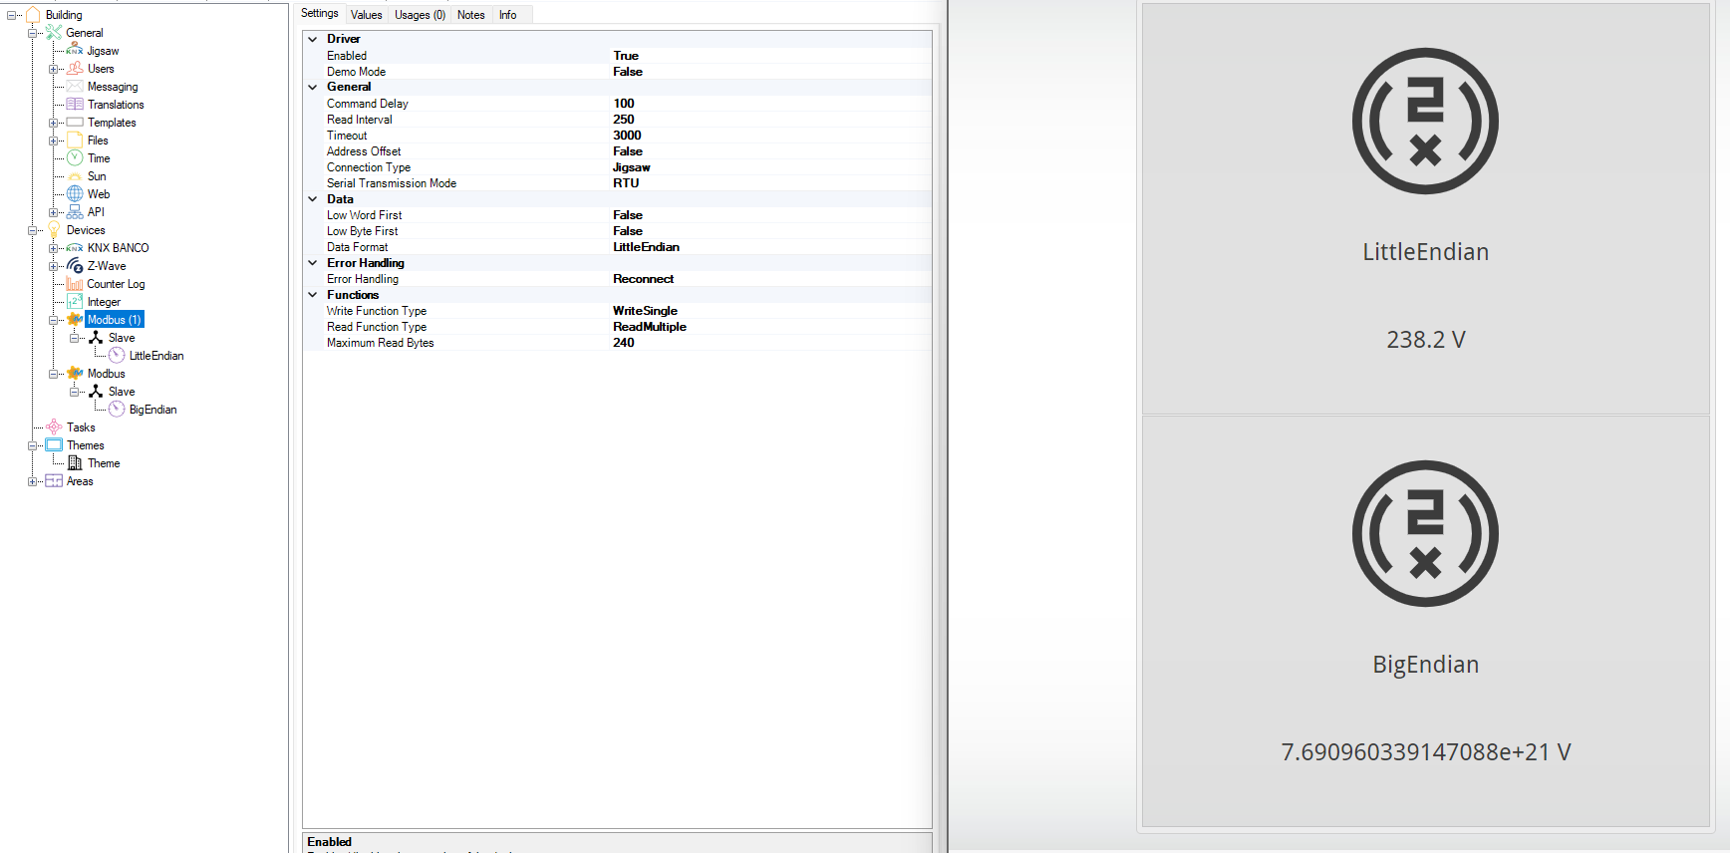Viewport: 1730px width, 853px height.
Task: Select the Theme item under Themes
Action: (104, 463)
